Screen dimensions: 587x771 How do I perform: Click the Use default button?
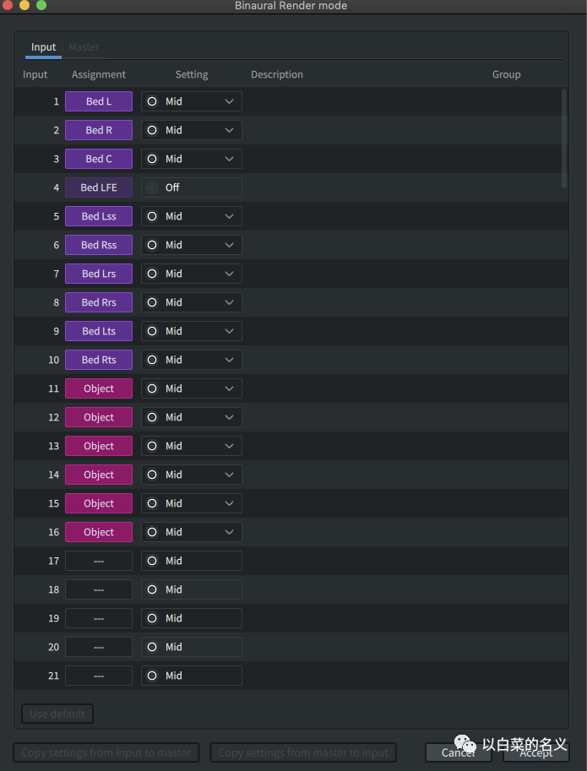(57, 714)
